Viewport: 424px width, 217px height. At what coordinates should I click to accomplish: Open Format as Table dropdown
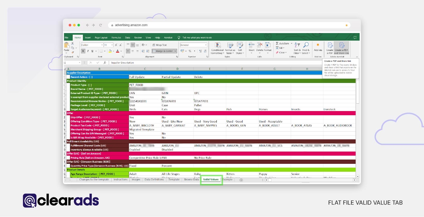click(x=230, y=48)
